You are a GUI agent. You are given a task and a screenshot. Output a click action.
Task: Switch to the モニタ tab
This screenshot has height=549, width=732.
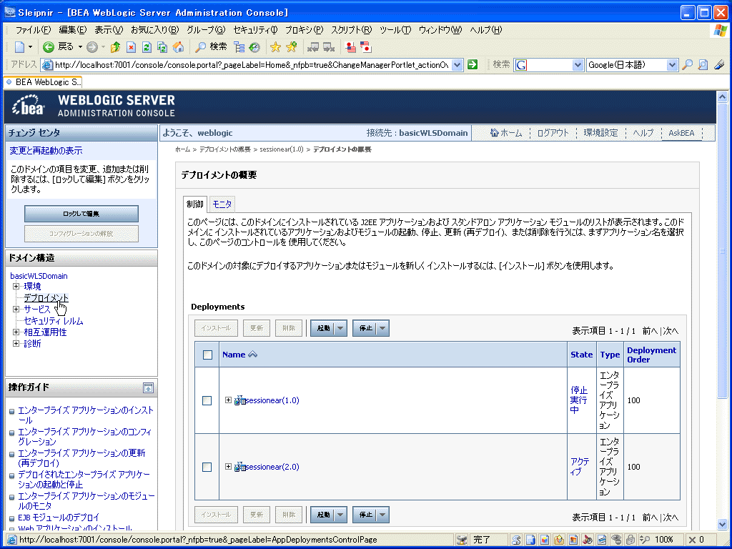(222, 204)
